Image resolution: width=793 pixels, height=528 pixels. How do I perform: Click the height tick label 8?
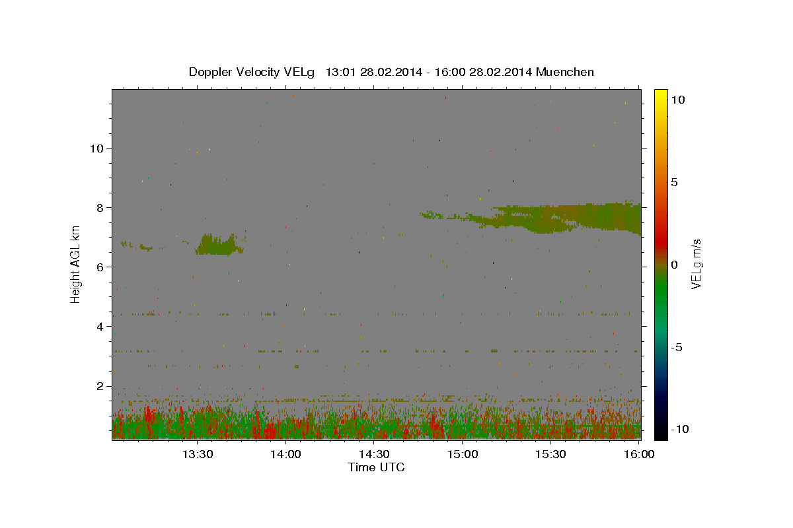click(102, 207)
